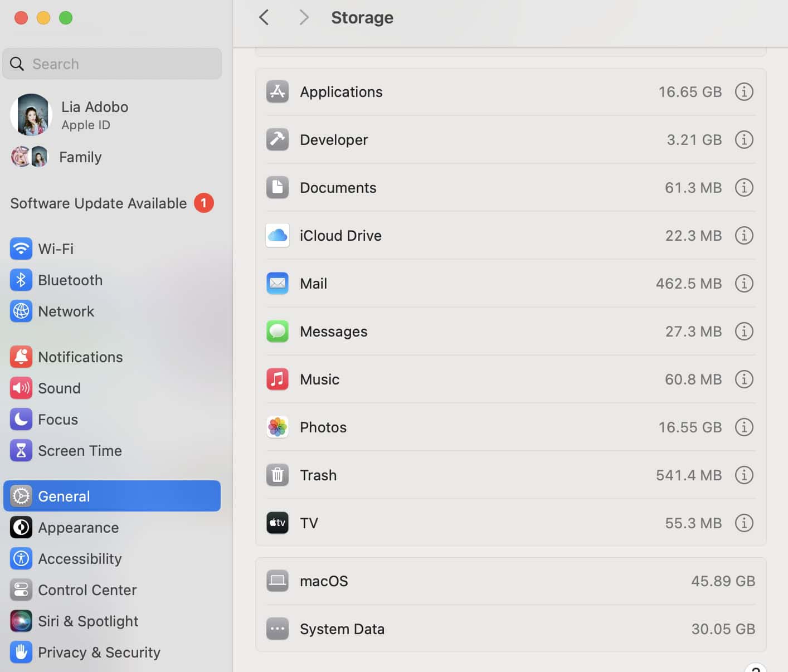Show TV storage info details
Screen dimensions: 788x672
744,523
